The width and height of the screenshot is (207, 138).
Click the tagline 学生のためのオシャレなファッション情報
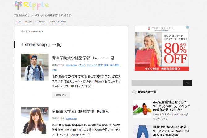(x=42, y=15)
